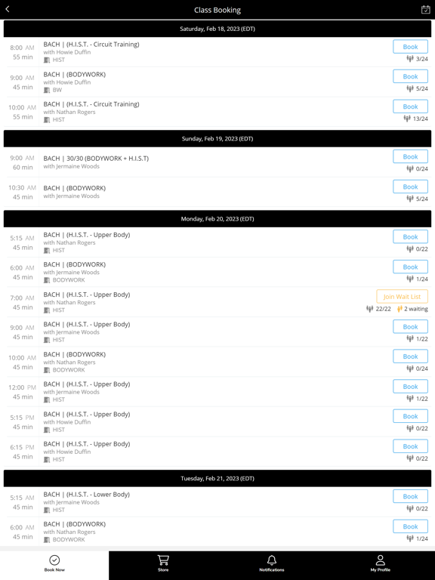This screenshot has width=435, height=580.
Task: Select the Monday, Feb 20, 2023 header
Action: coord(217,219)
